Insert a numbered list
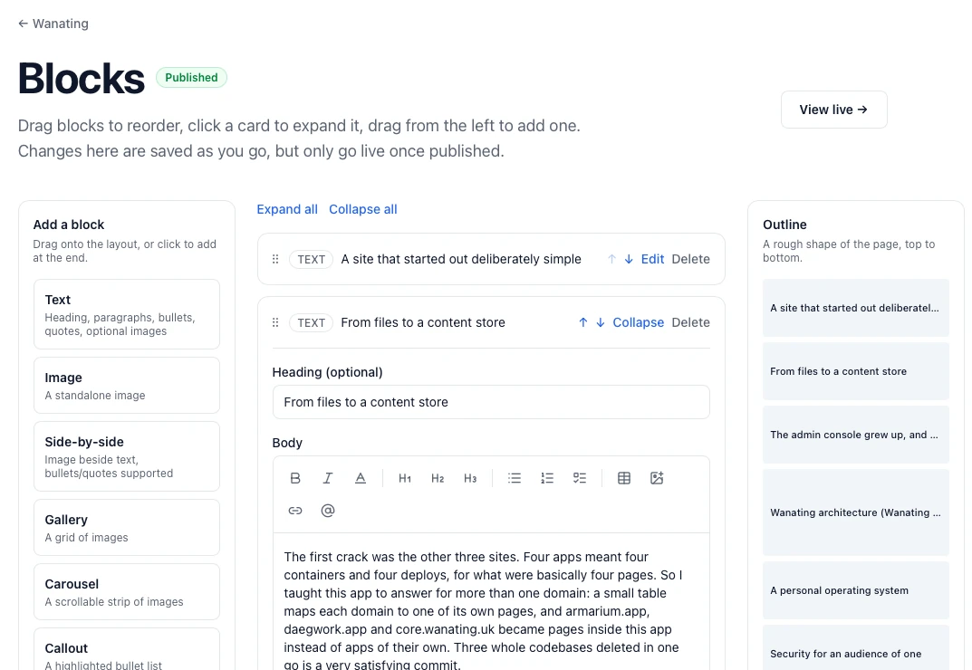The image size is (972, 670). [547, 478]
